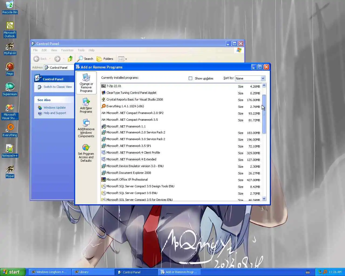345x276 pixels.
Task: Open Microsoft Outlook desktop icon
Action: 10,30
